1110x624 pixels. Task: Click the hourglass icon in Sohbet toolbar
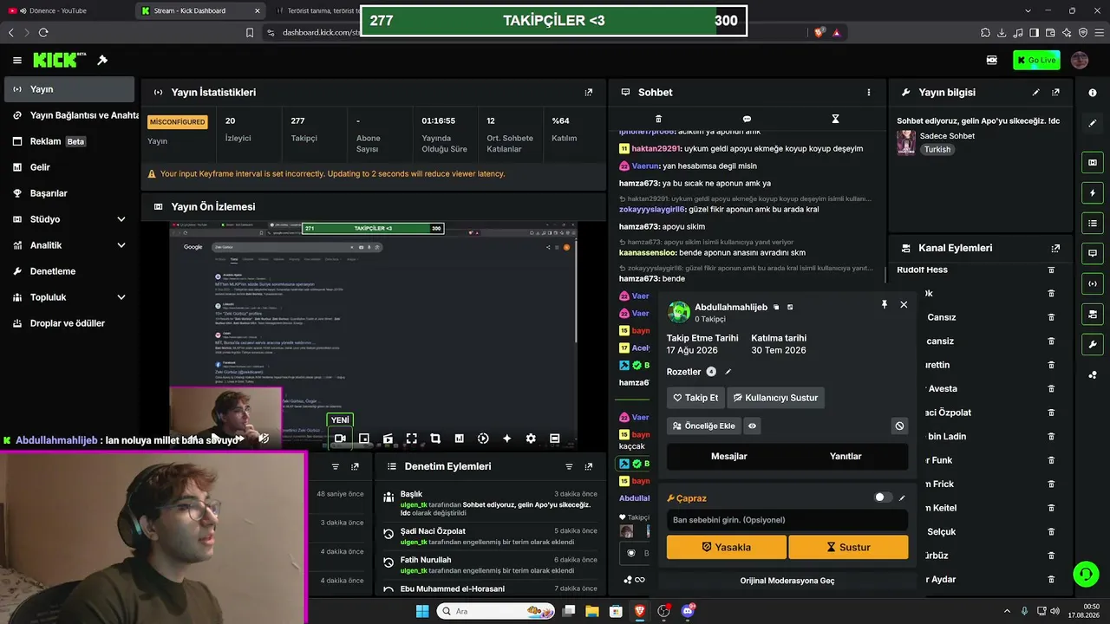point(835,119)
